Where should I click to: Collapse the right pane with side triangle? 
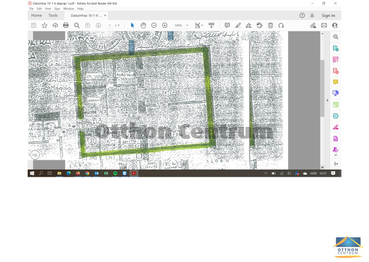pyautogui.click(x=327, y=100)
